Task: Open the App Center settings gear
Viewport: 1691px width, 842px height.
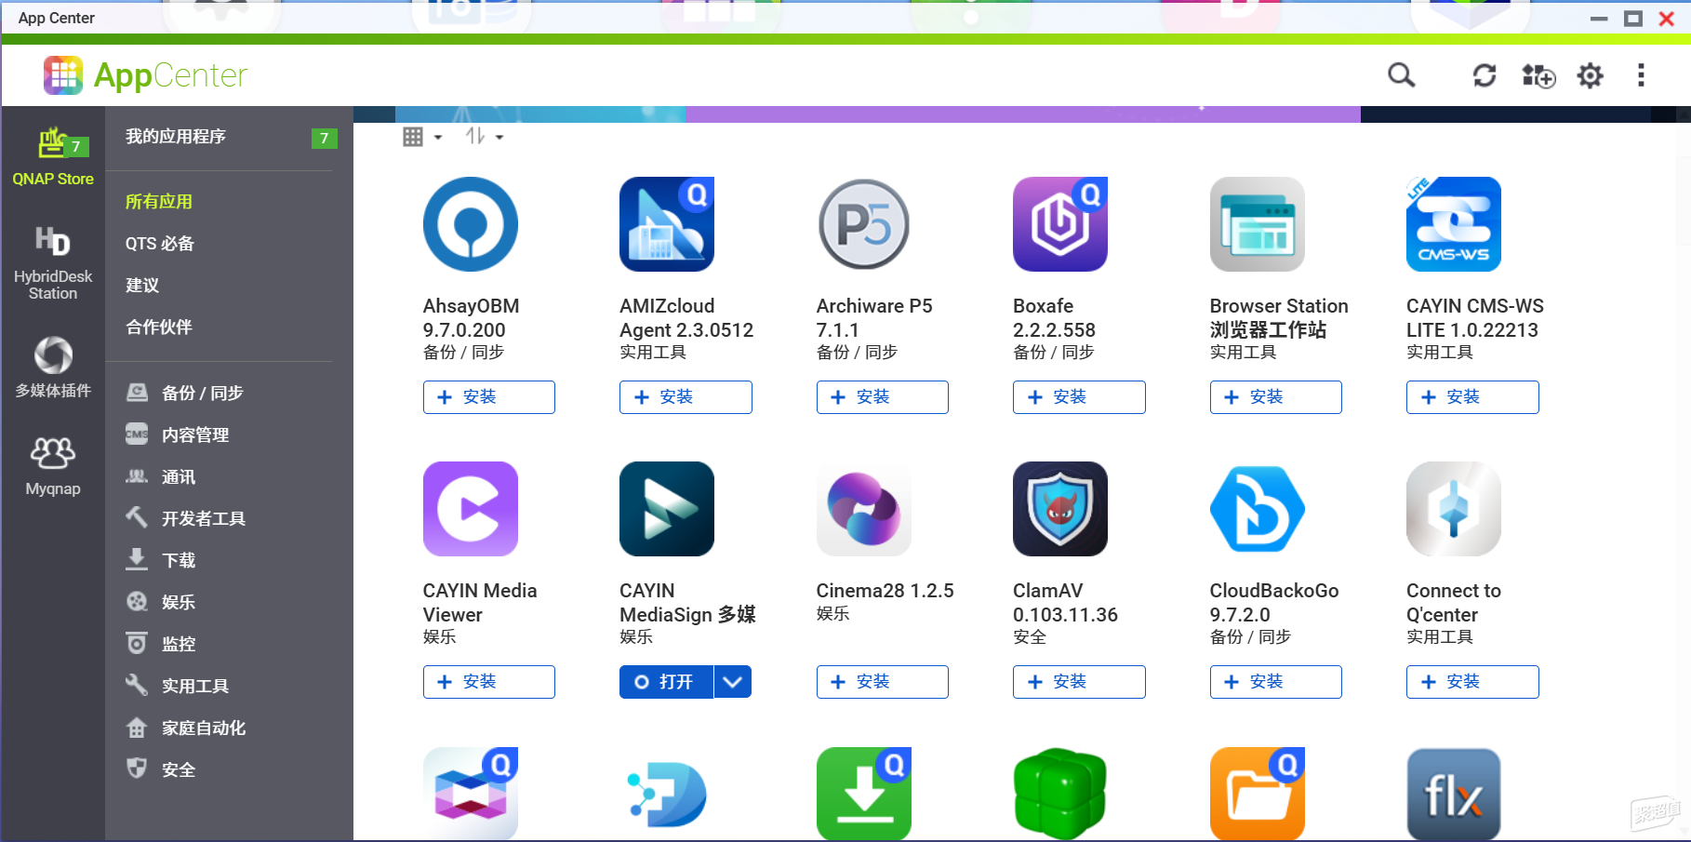Action: click(x=1591, y=75)
